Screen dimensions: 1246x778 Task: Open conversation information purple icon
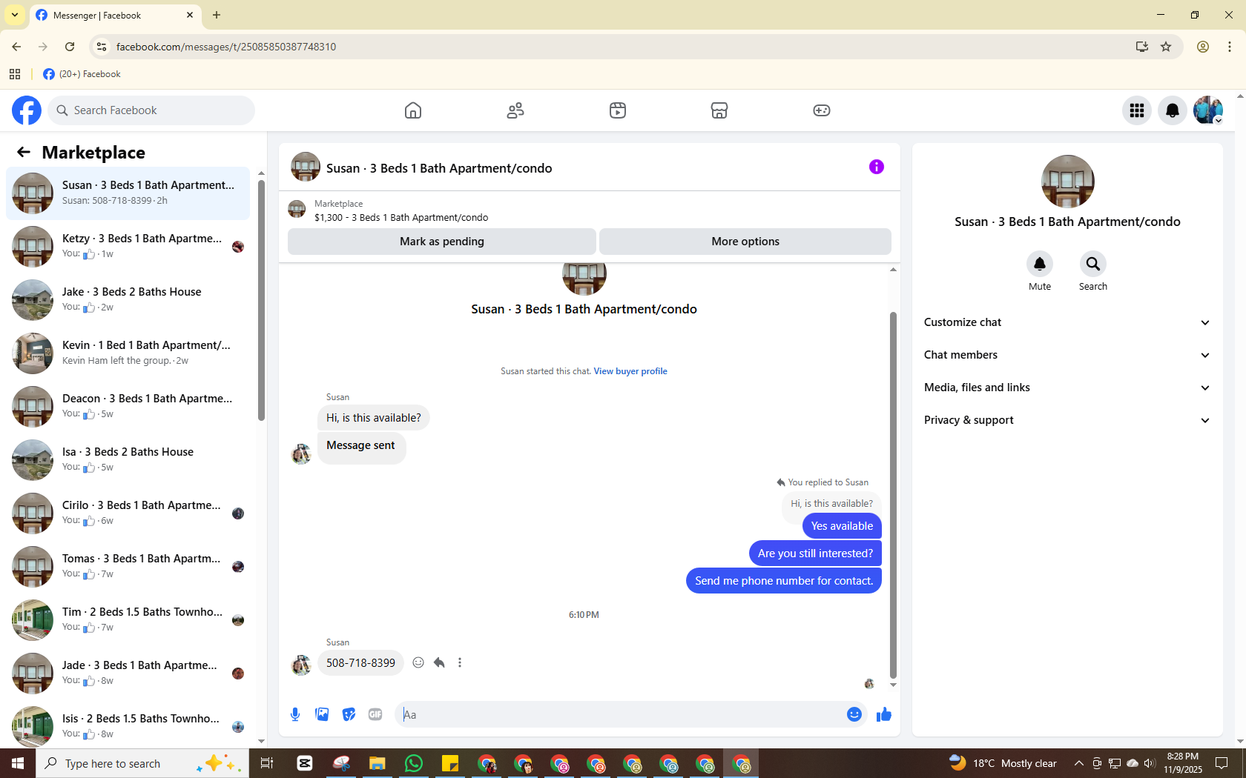[877, 167]
